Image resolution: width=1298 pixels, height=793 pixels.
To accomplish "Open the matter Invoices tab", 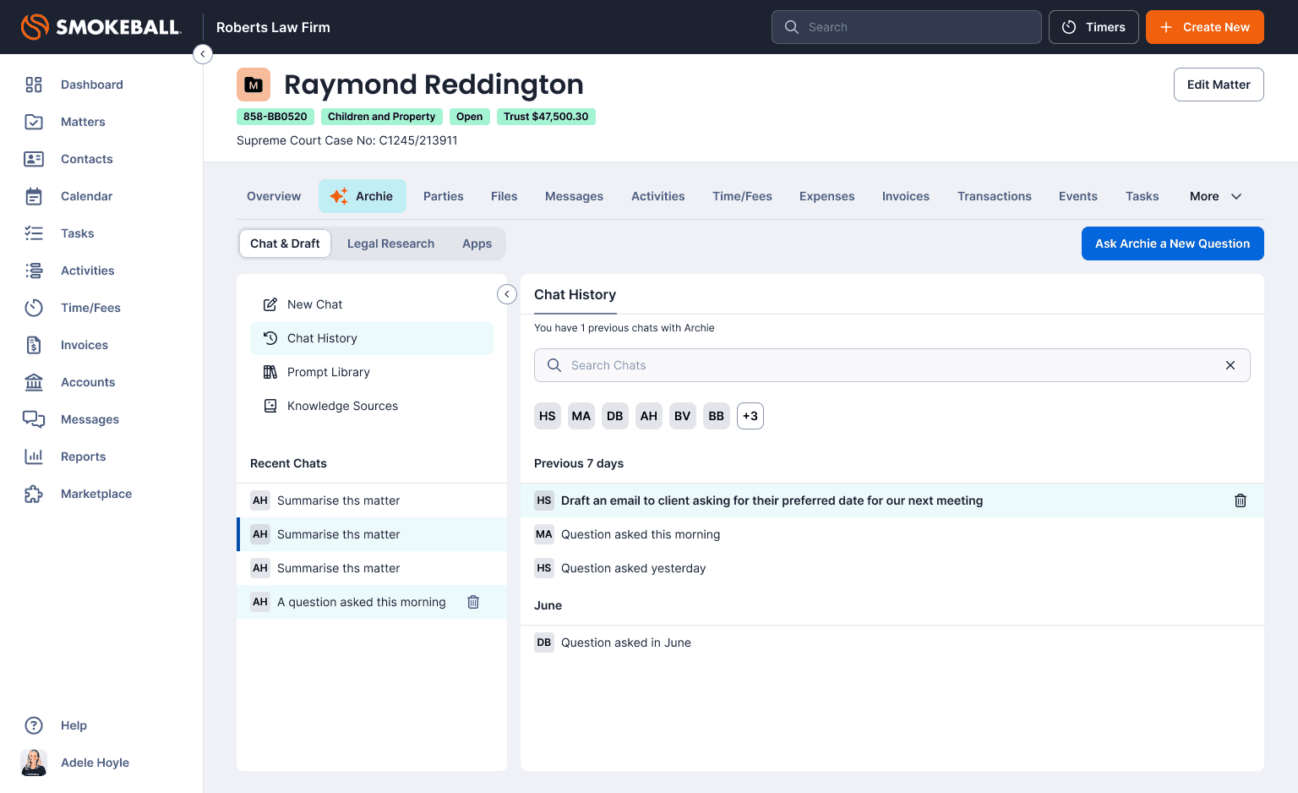I will point(906,196).
